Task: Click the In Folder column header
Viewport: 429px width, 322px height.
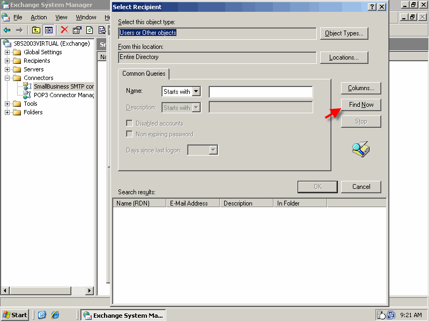Action: coord(300,203)
